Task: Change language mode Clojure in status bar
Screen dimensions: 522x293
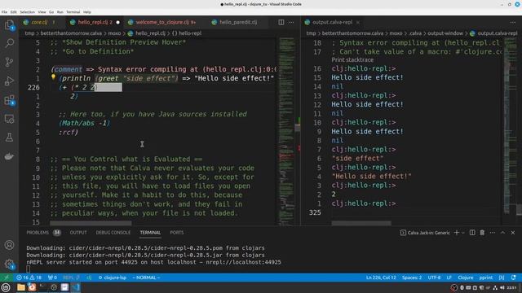Action: (x=466, y=278)
